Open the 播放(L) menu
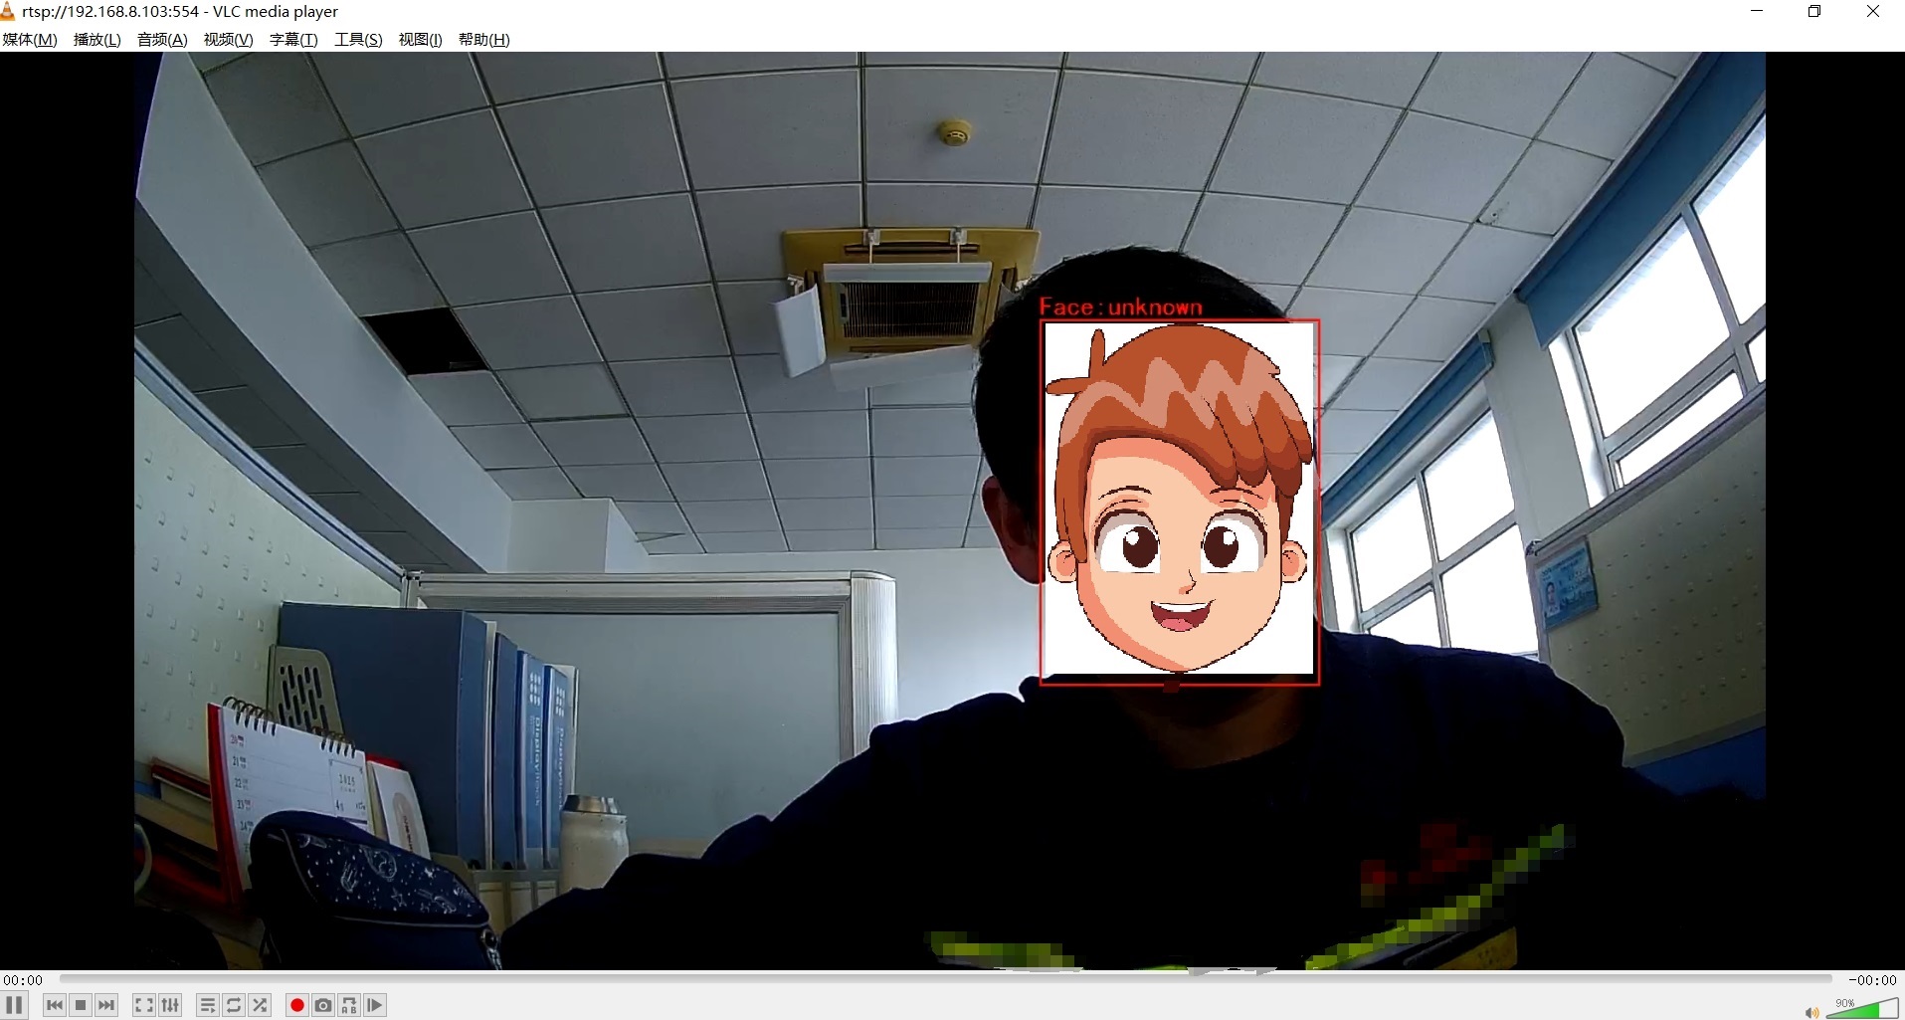The width and height of the screenshot is (1905, 1020). coord(96,40)
